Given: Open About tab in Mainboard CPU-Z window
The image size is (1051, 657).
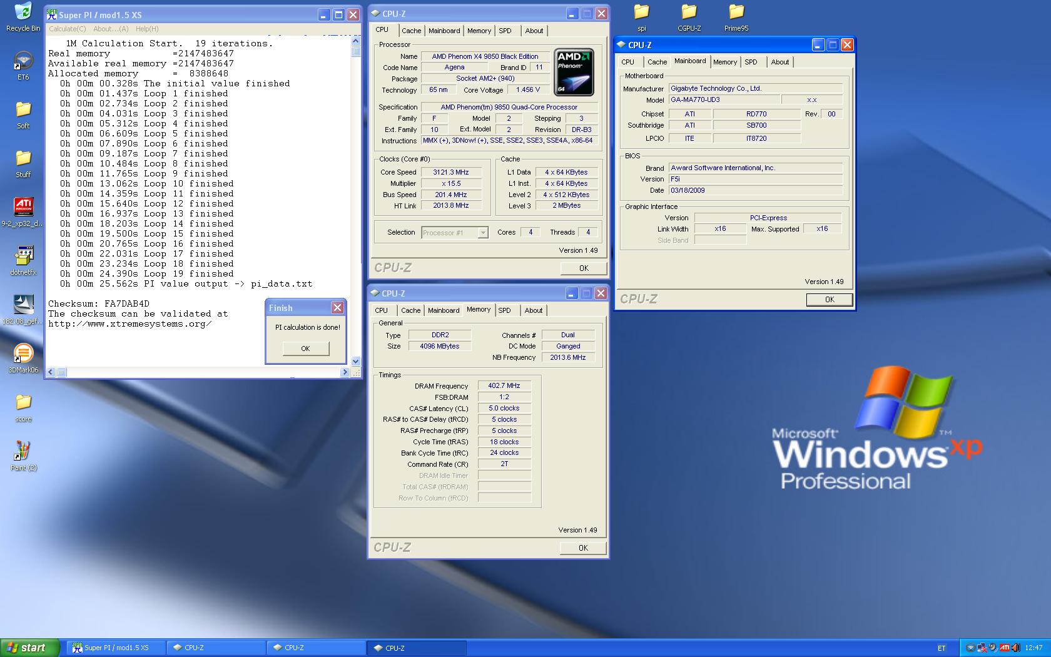Looking at the screenshot, I should [780, 62].
